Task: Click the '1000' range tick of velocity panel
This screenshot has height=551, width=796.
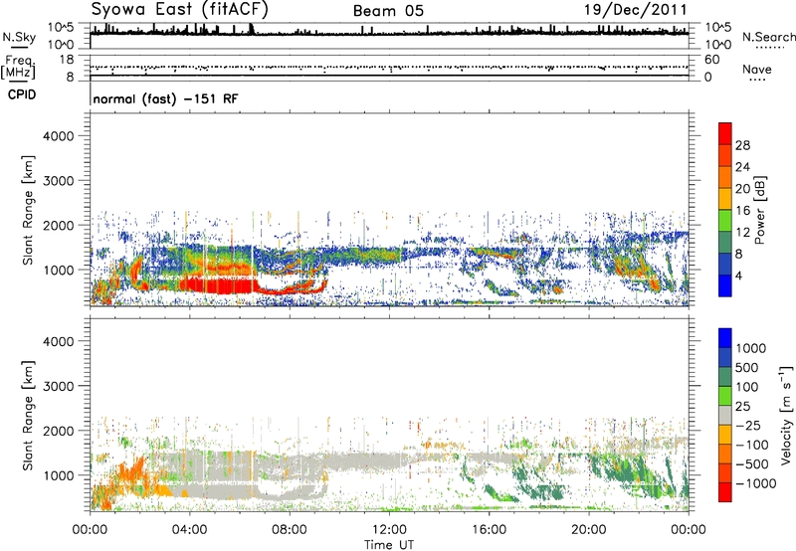Action: click(x=58, y=475)
